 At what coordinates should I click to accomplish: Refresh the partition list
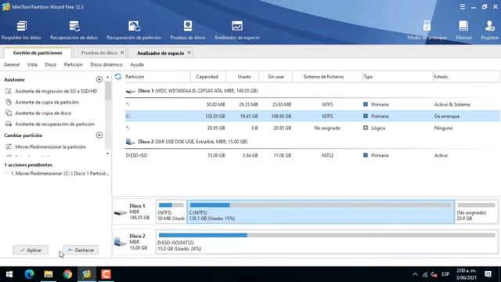coord(118,77)
